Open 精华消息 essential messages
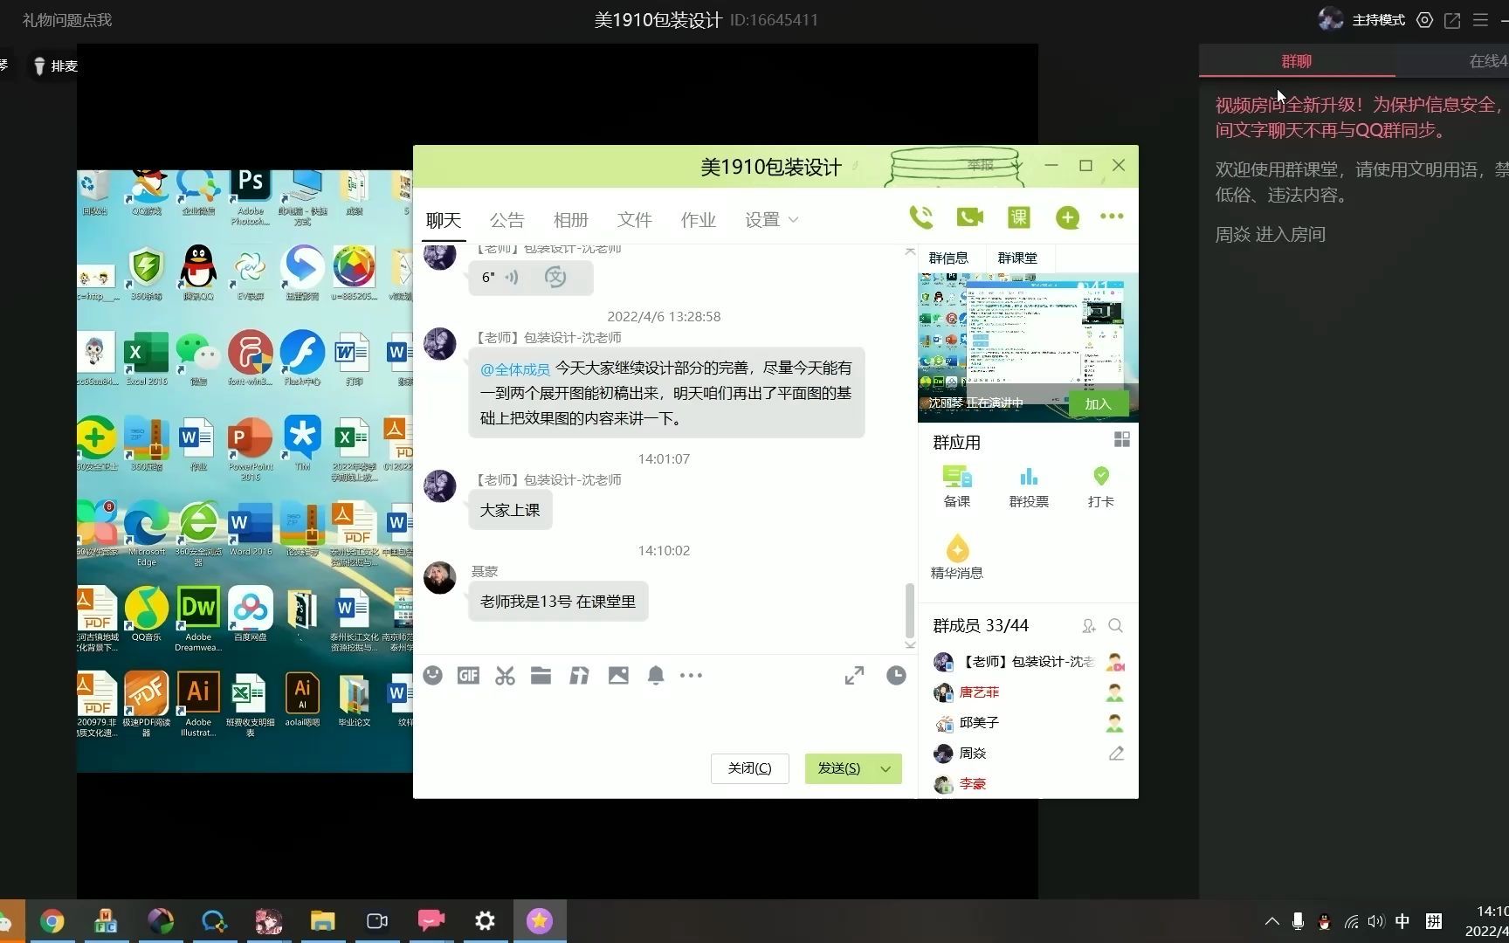 tap(957, 557)
